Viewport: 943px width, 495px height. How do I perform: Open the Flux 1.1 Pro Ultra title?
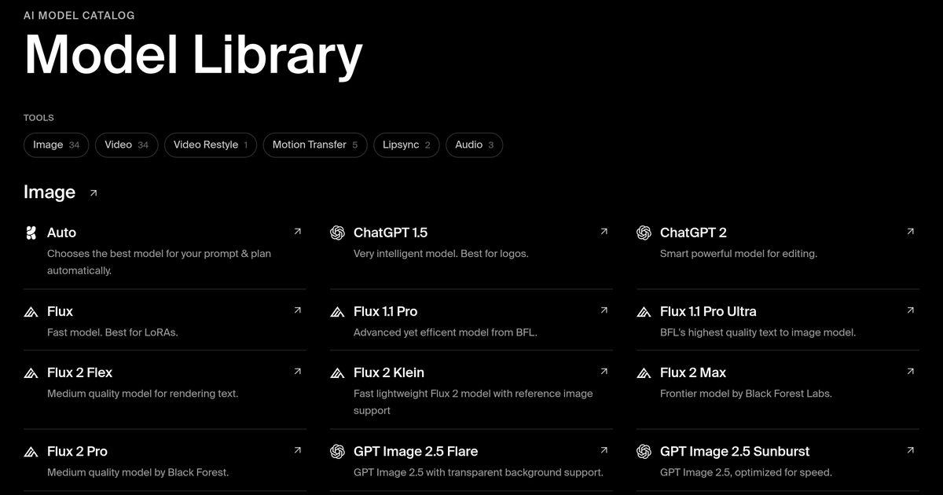pyautogui.click(x=708, y=311)
